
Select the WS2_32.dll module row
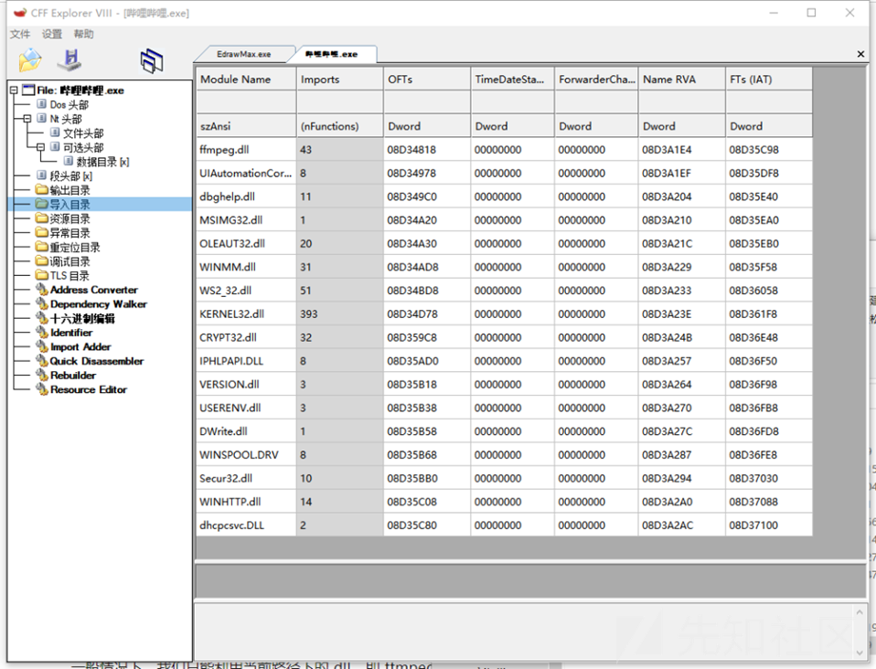[504, 291]
